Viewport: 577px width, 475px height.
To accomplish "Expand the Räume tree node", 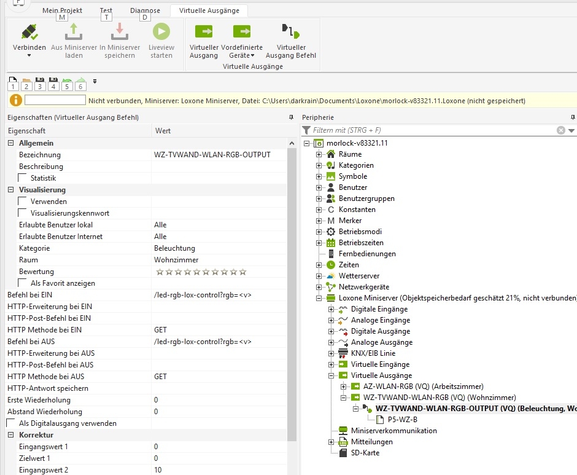I will coord(319,154).
